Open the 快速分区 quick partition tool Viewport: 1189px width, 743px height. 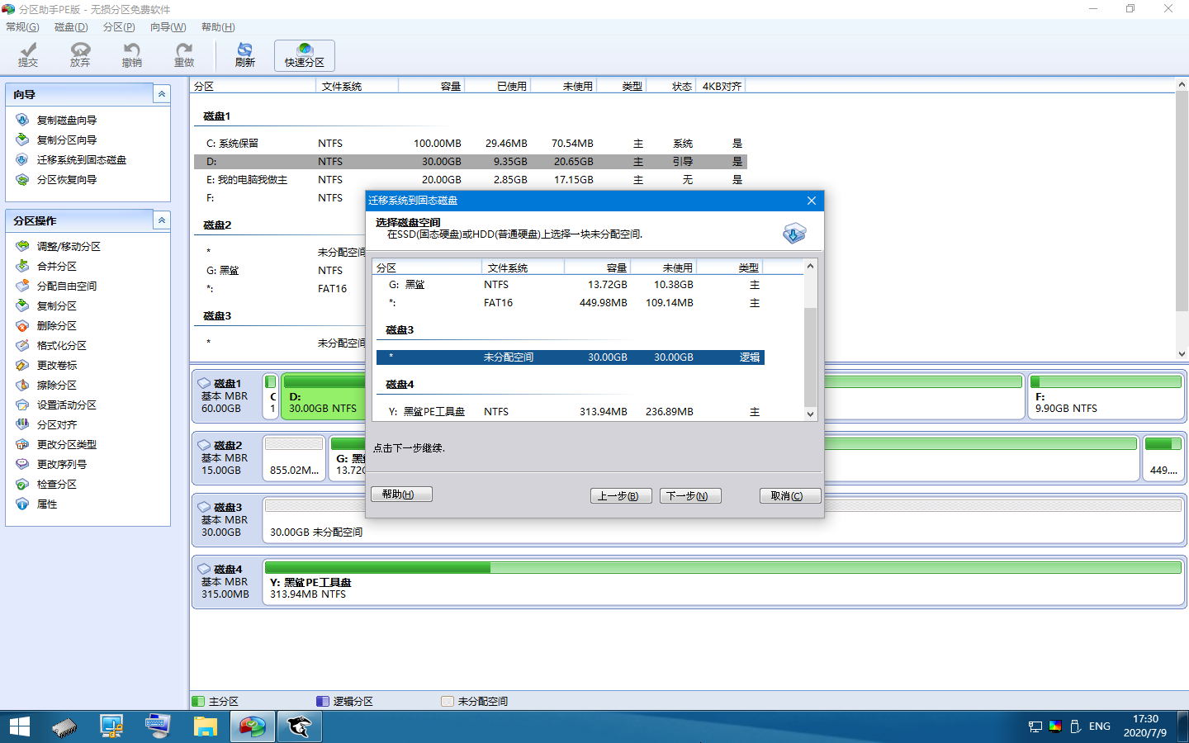[305, 55]
